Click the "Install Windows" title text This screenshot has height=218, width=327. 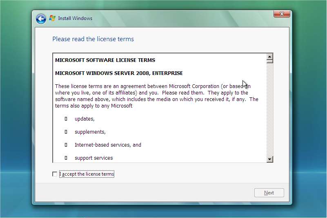tap(75, 18)
